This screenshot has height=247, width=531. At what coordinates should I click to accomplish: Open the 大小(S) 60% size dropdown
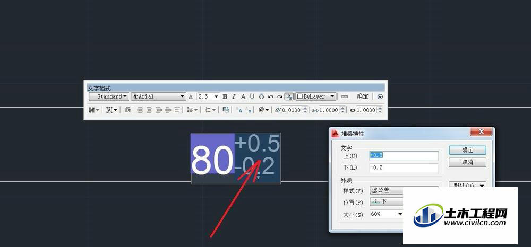click(387, 214)
